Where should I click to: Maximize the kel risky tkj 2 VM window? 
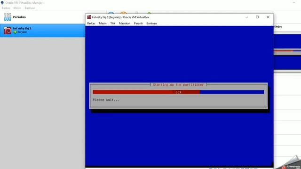(x=257, y=17)
